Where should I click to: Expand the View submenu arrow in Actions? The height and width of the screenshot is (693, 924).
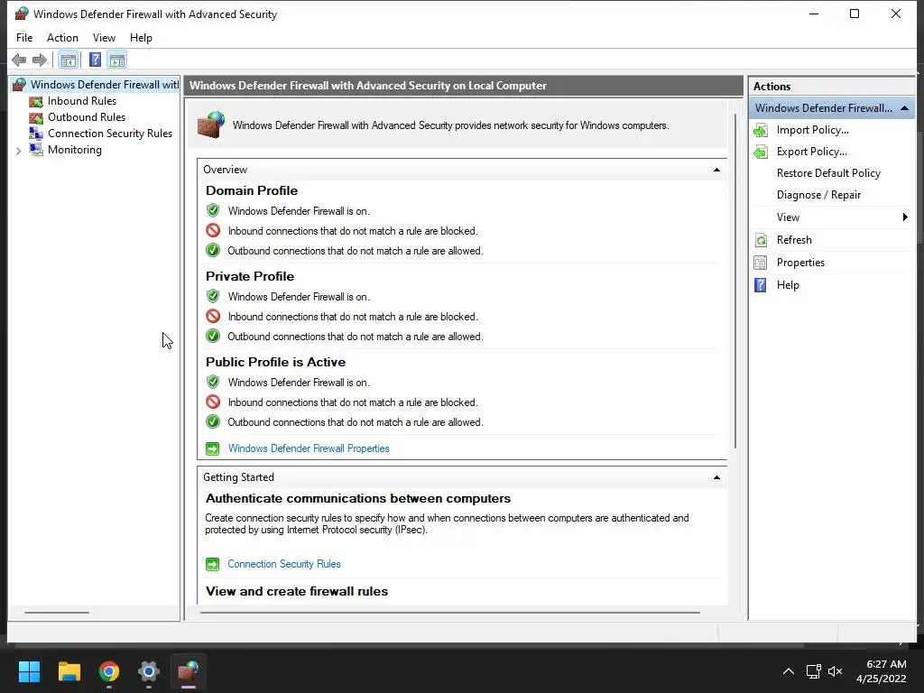pos(905,217)
